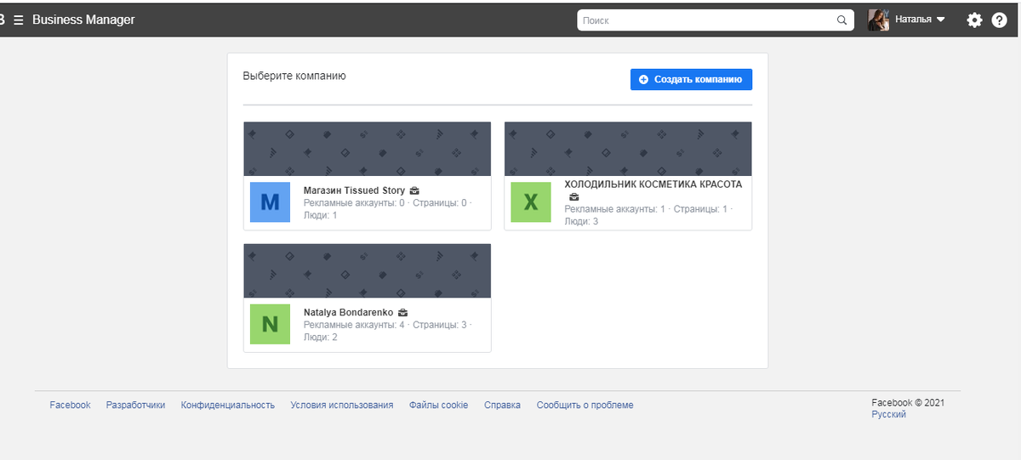Click the Создать компанию button
1021x460 pixels.
(691, 79)
